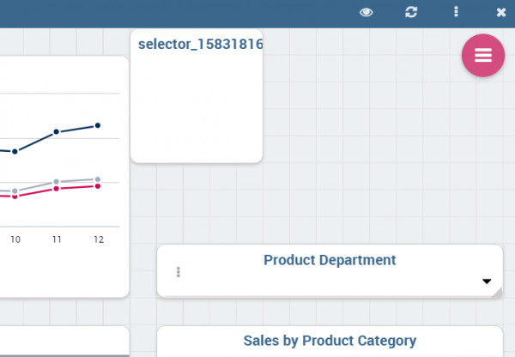Click the Sales by Product Category heading
515x357 pixels.
(x=330, y=341)
